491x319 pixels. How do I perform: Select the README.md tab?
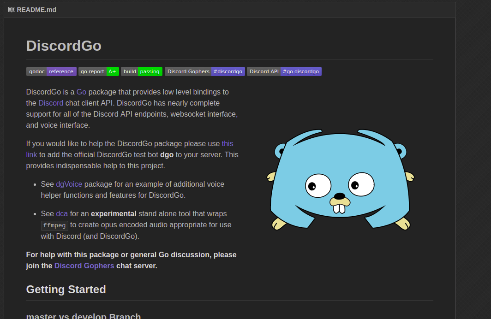(x=32, y=9)
